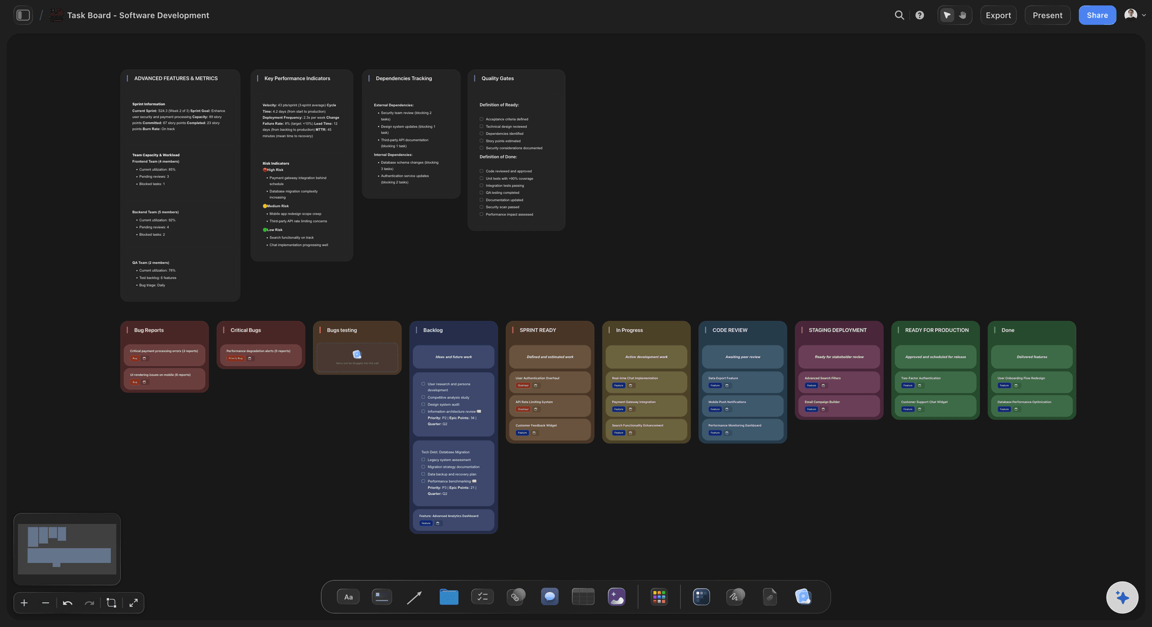The width and height of the screenshot is (1152, 627).
Task: Select the comment bubble tool
Action: point(550,597)
